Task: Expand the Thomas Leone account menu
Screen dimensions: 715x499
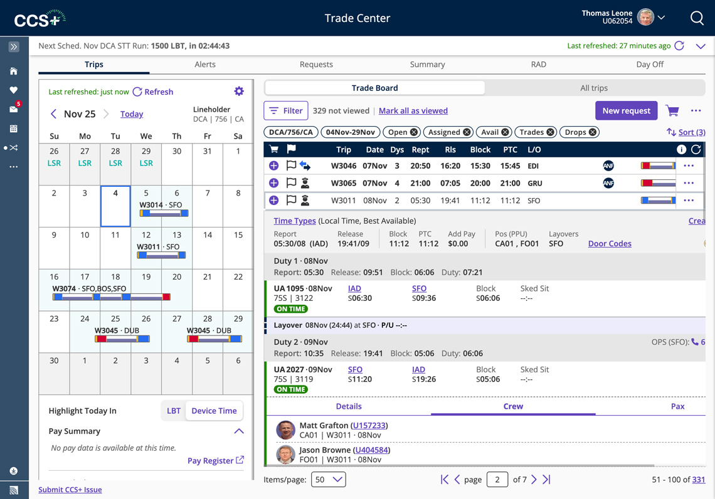Action: click(x=662, y=17)
